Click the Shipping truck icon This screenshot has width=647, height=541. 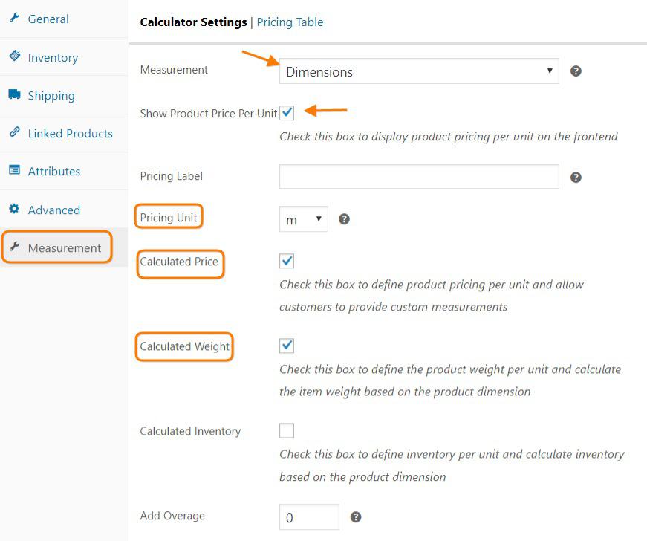14,95
